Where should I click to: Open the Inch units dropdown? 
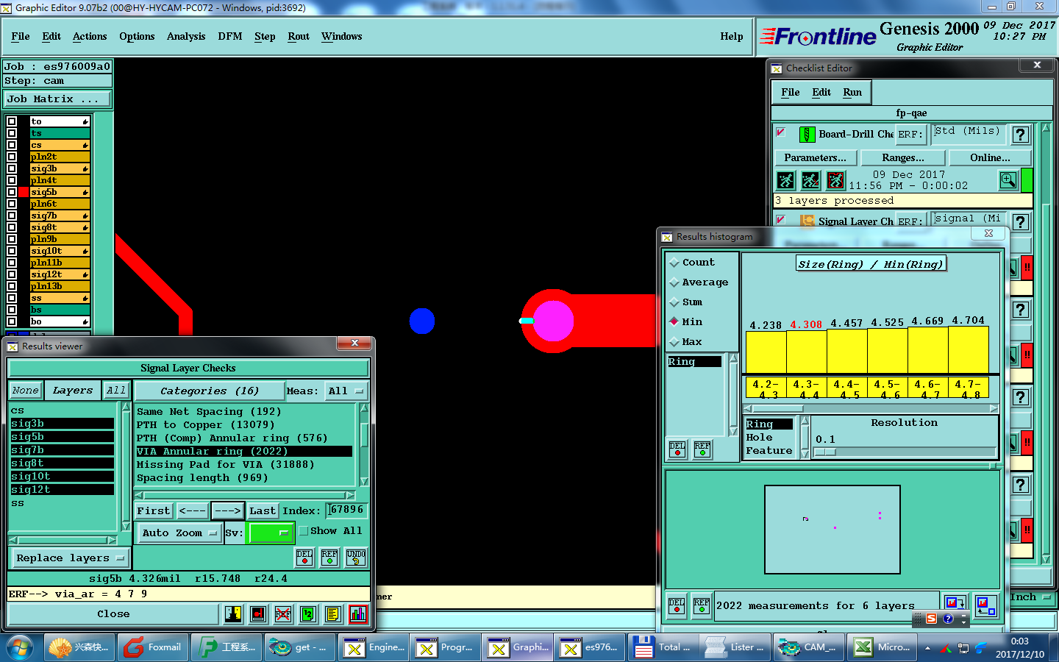click(x=1031, y=597)
